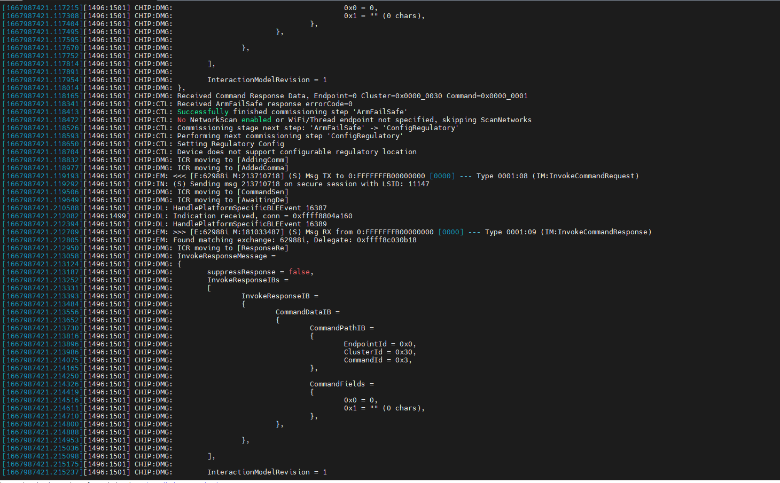Viewport: 780px width, 483px height.
Task: Click the 'IM:InvokeCommandResponse' Msg RX line
Action: pos(327,232)
